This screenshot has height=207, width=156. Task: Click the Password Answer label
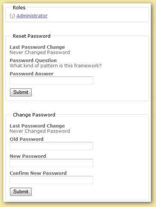click(31, 74)
